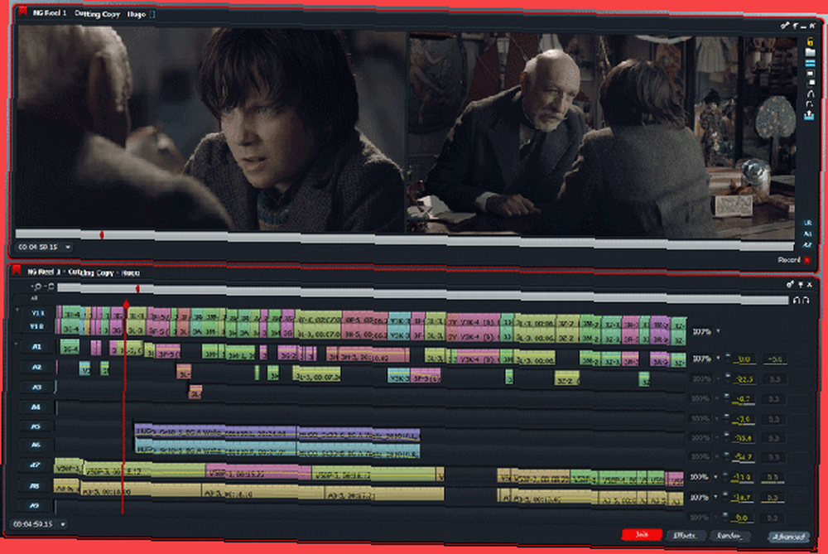Screen dimensions: 828x554
Task: Click the left source viewer image of the boy
Action: [x=210, y=129]
